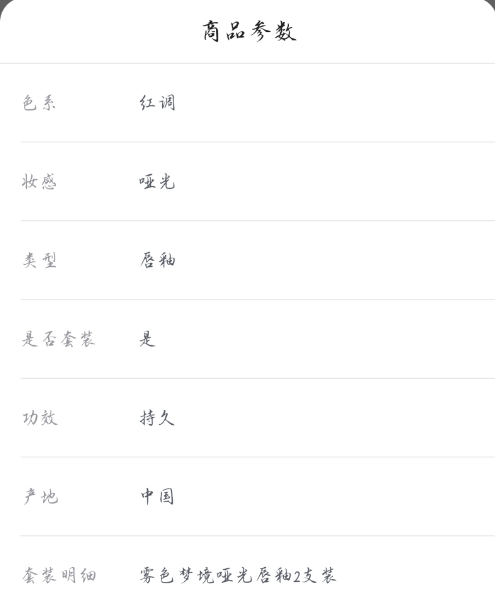This screenshot has width=495, height=609.
Task: Tap the 雾色梦境哑光唇釉2支装 detail text
Action: [238, 575]
